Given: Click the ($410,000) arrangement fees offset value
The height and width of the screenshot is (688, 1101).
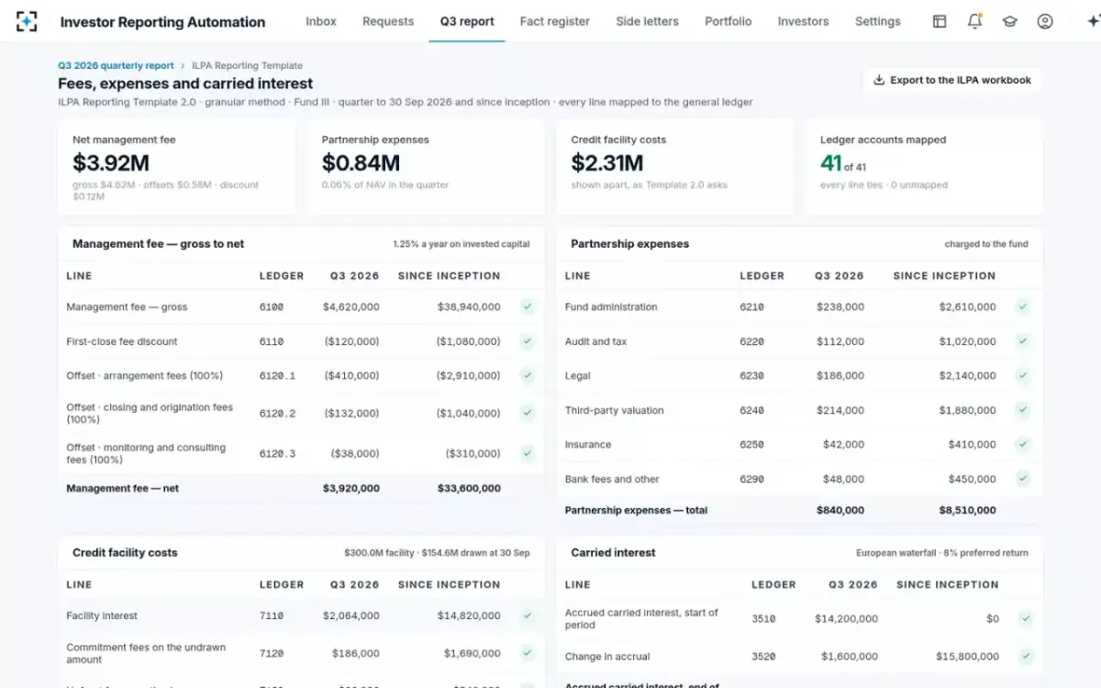Looking at the screenshot, I should (351, 376).
